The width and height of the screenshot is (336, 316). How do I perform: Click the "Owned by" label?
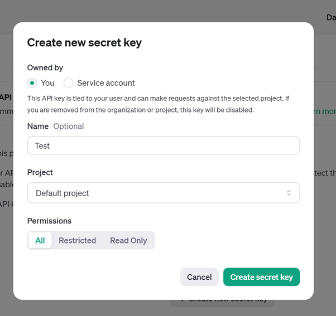(x=45, y=67)
